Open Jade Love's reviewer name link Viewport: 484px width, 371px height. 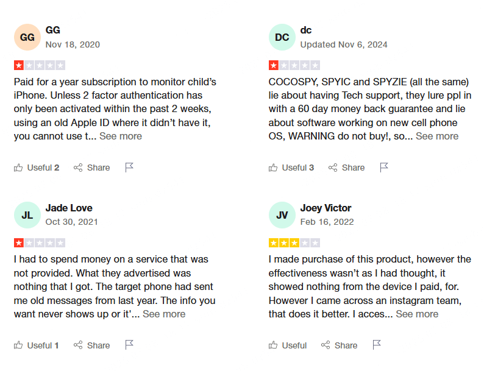tap(69, 208)
